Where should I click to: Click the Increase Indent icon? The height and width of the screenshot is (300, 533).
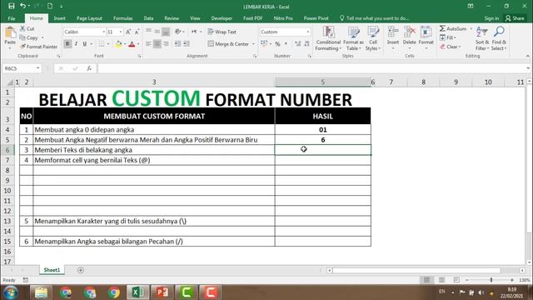(x=187, y=44)
